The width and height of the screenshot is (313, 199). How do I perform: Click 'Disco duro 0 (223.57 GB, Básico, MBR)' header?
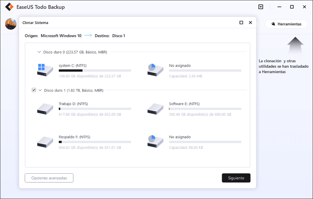tap(75, 52)
